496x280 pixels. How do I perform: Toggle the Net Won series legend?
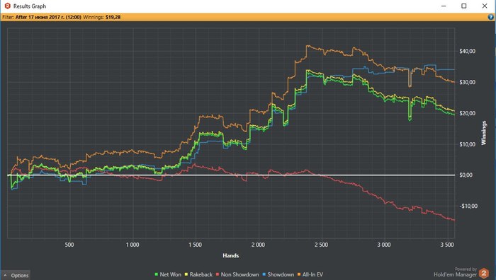pyautogui.click(x=168, y=274)
